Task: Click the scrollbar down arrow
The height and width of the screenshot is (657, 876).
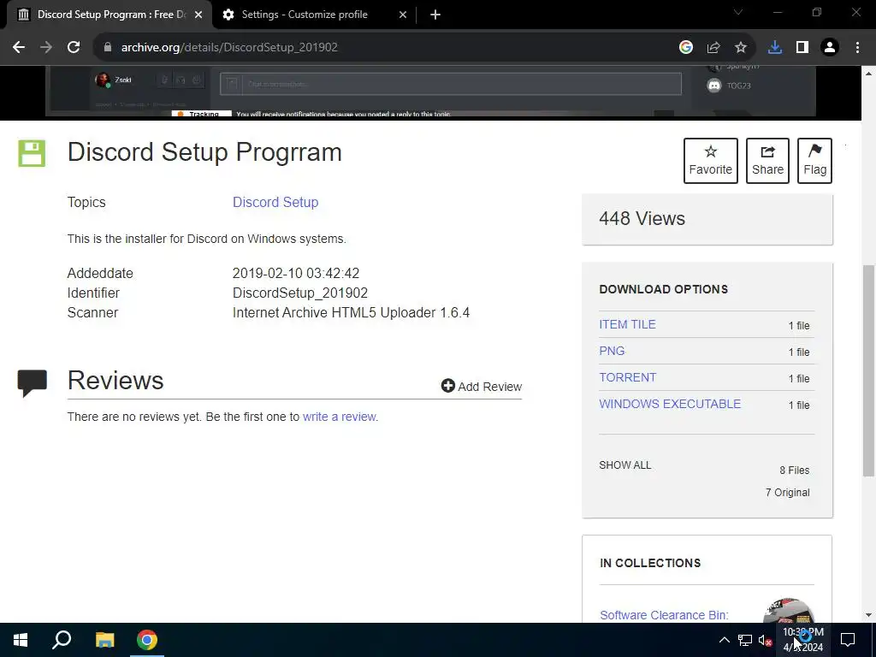Action: click(x=869, y=615)
